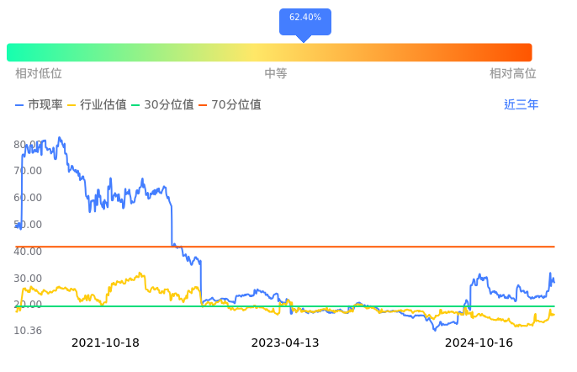The image size is (577, 372).
Task: Toggle the 市现率 legend series
Action: (x=40, y=105)
